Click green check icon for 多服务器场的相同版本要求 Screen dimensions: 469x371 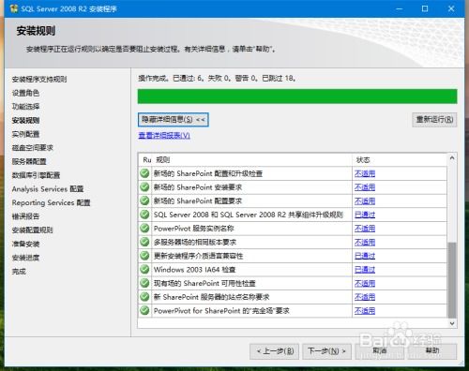coord(144,242)
